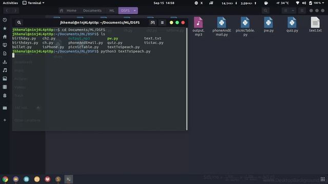Launch Chrome from the dock
The width and height of the screenshot is (328, 184).
[5, 179]
